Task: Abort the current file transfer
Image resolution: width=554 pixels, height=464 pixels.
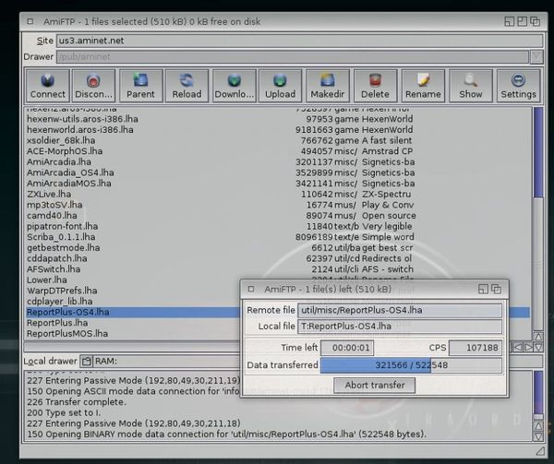Action: click(x=375, y=385)
